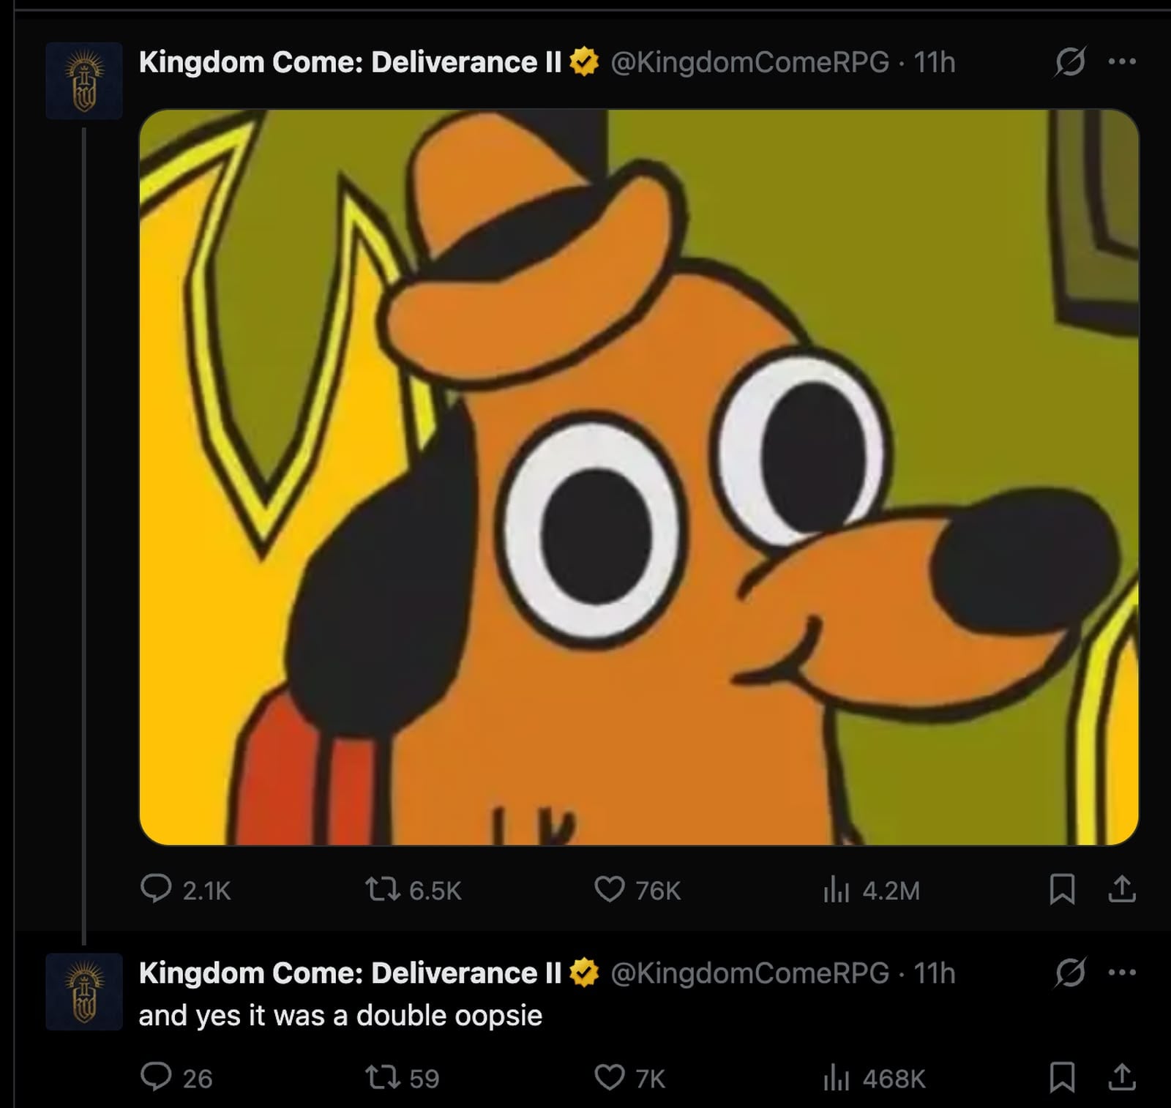Open more options menu on first tweet

coord(1122,62)
